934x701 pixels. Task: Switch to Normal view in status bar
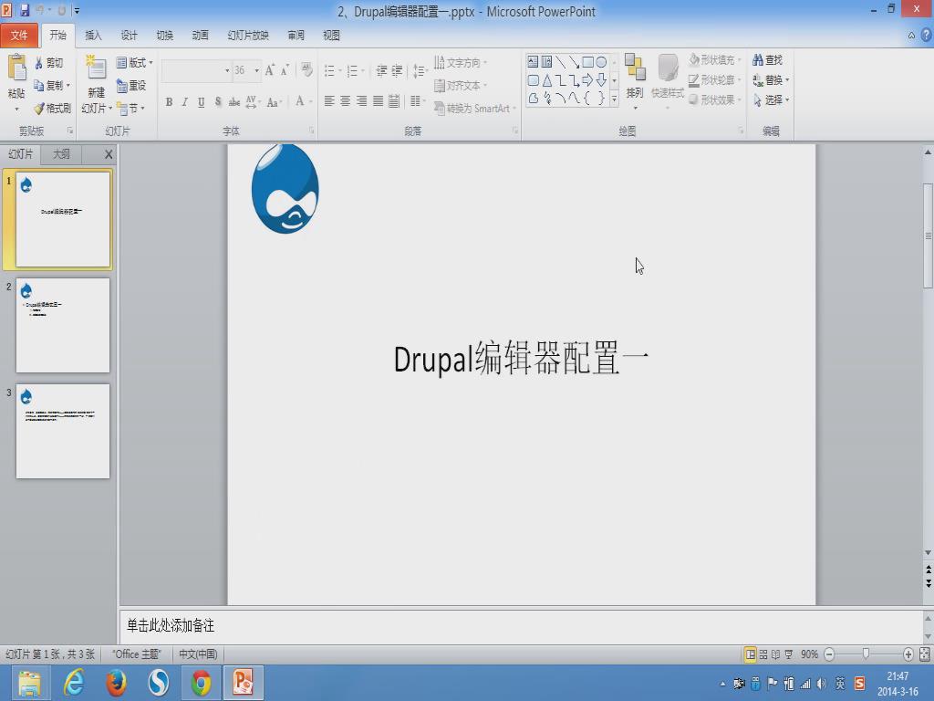[751, 654]
